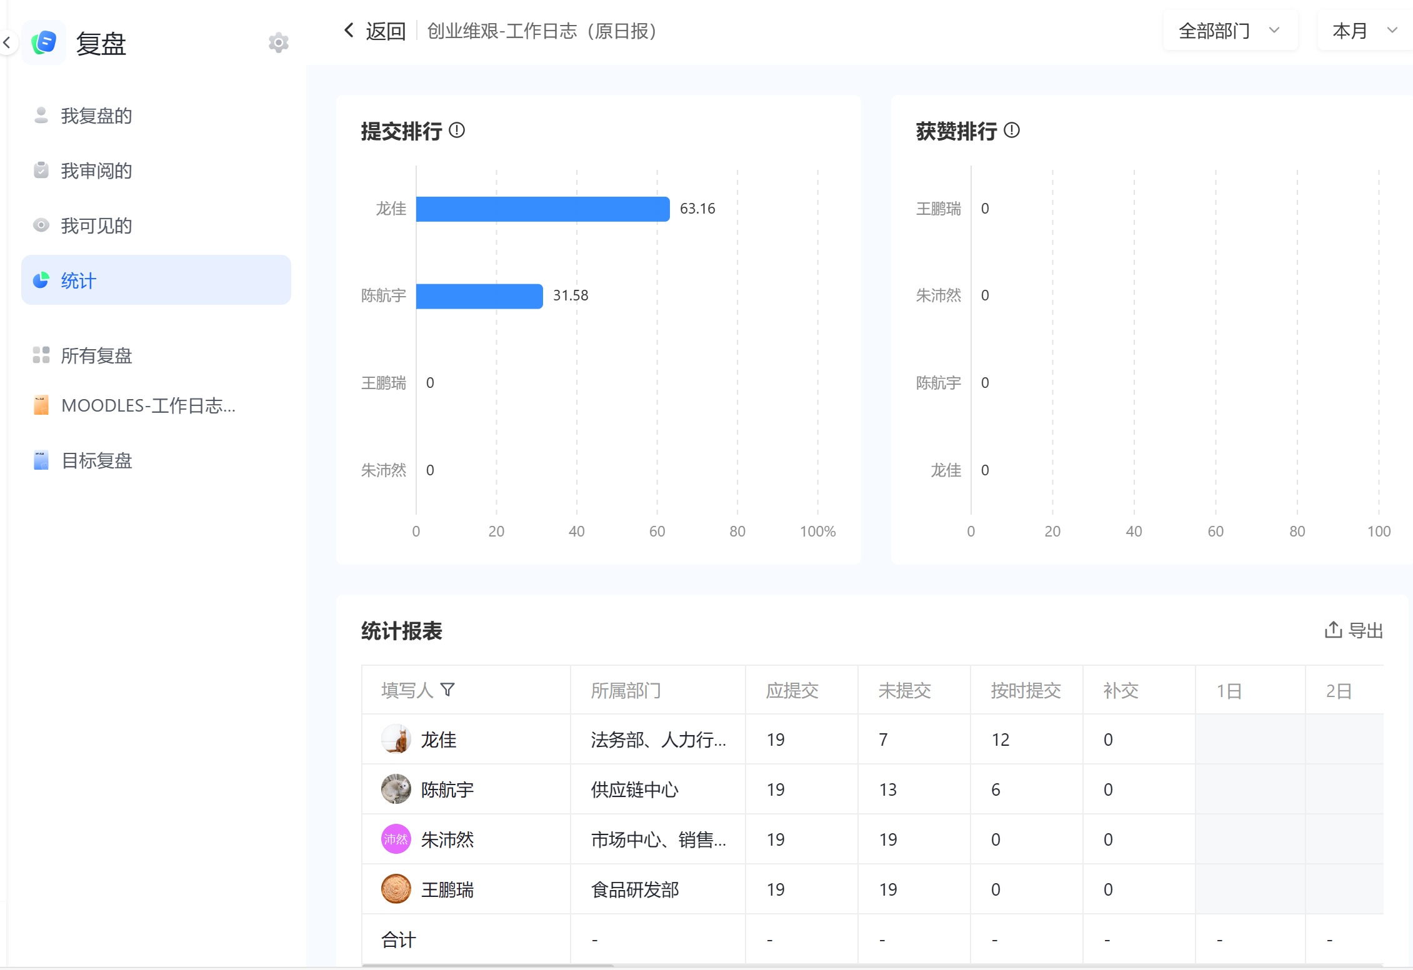The image size is (1413, 970).
Task: Click the table's horizontal scrollbar
Action: pos(487,966)
